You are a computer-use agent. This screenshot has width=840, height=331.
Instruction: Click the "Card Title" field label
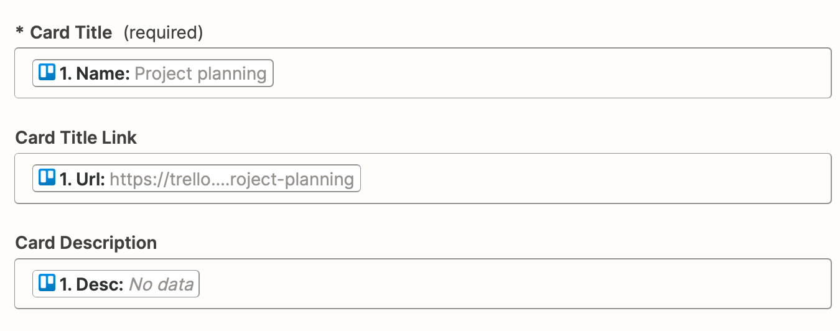coord(71,32)
